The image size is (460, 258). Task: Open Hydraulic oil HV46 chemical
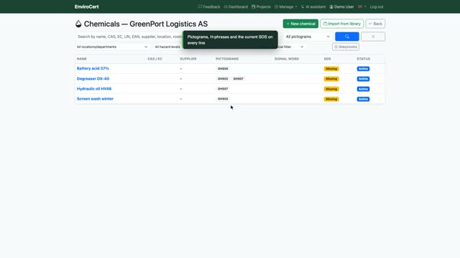coord(94,89)
